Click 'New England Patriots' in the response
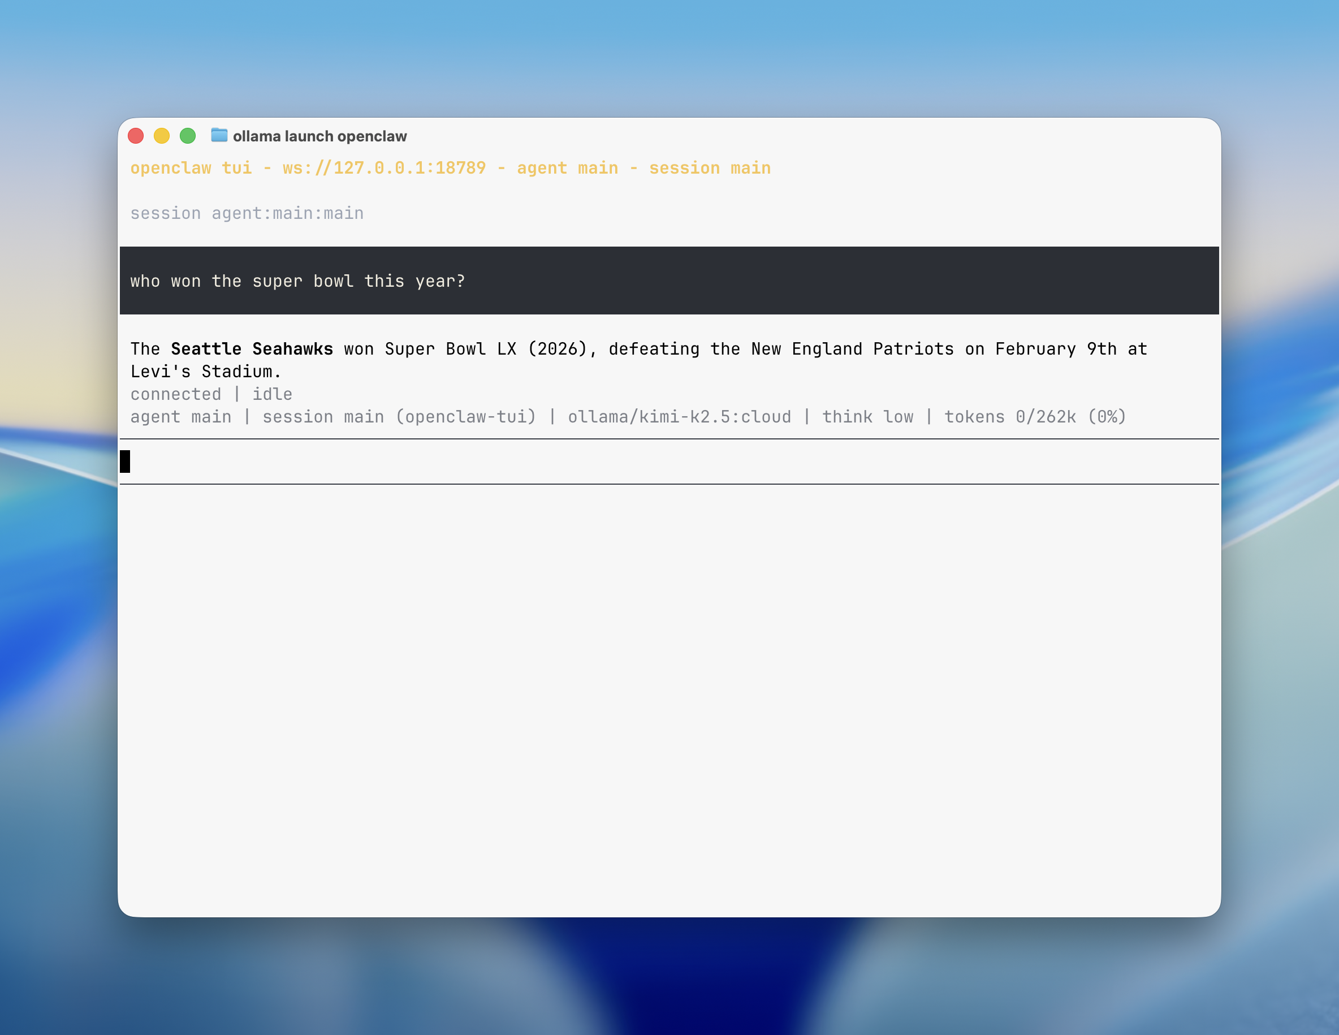 tap(852, 349)
